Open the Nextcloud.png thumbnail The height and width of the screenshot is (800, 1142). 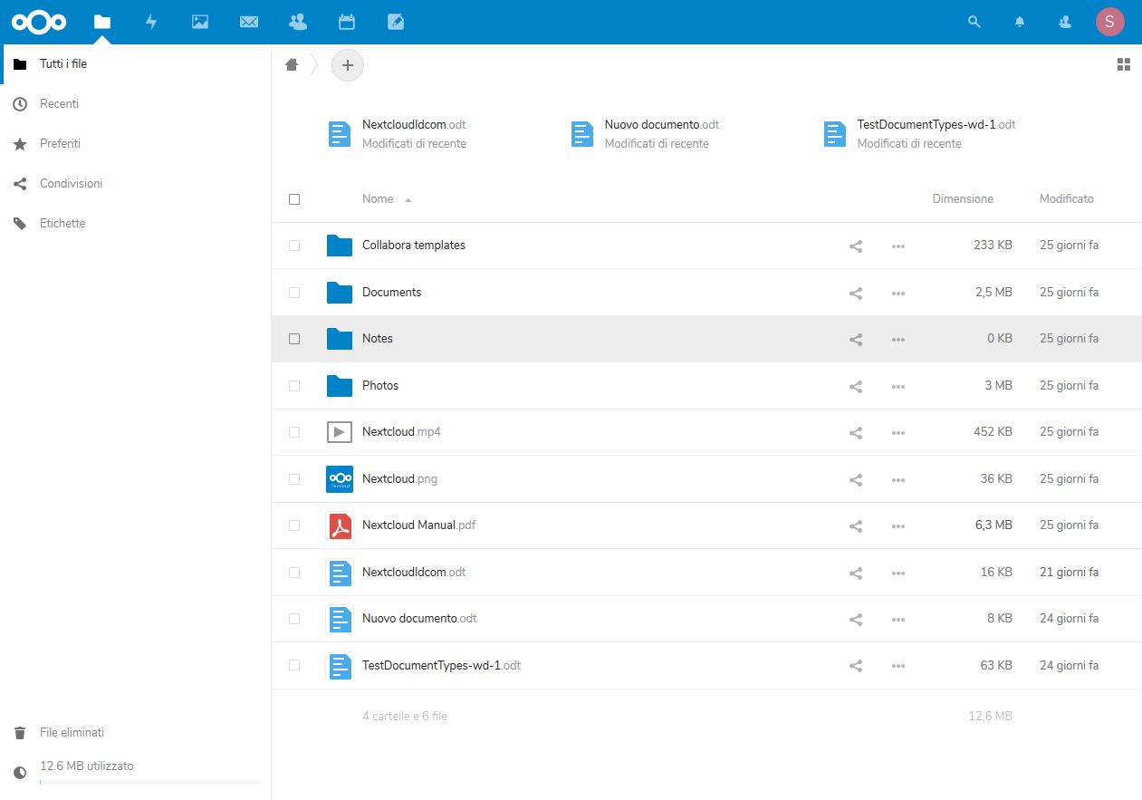[340, 479]
